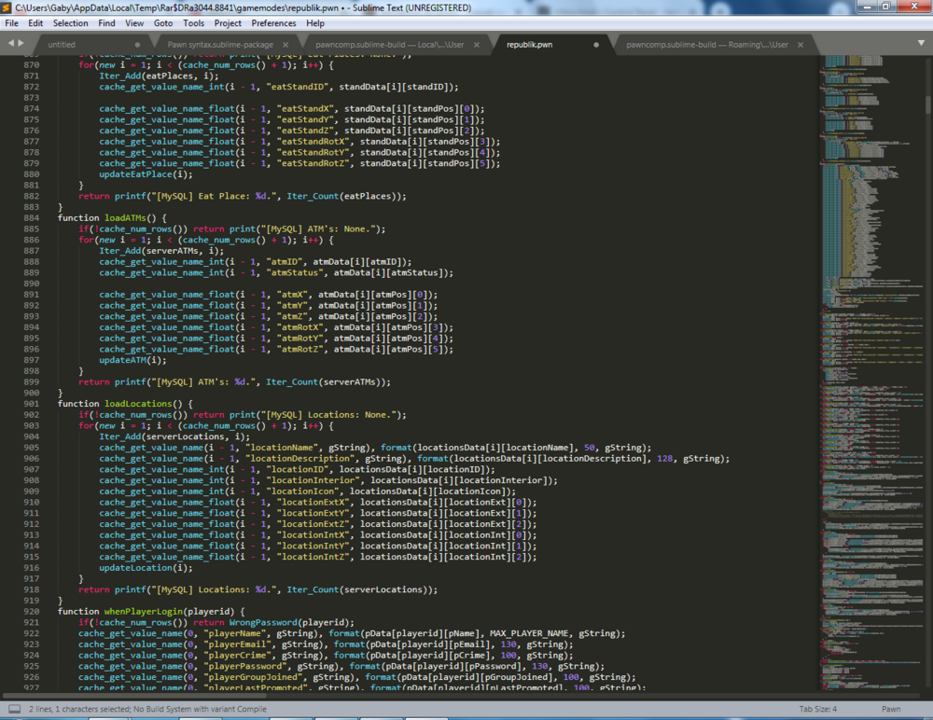Screen dimensions: 933x720
Task: Click function name loadLocations
Action: 138,404
